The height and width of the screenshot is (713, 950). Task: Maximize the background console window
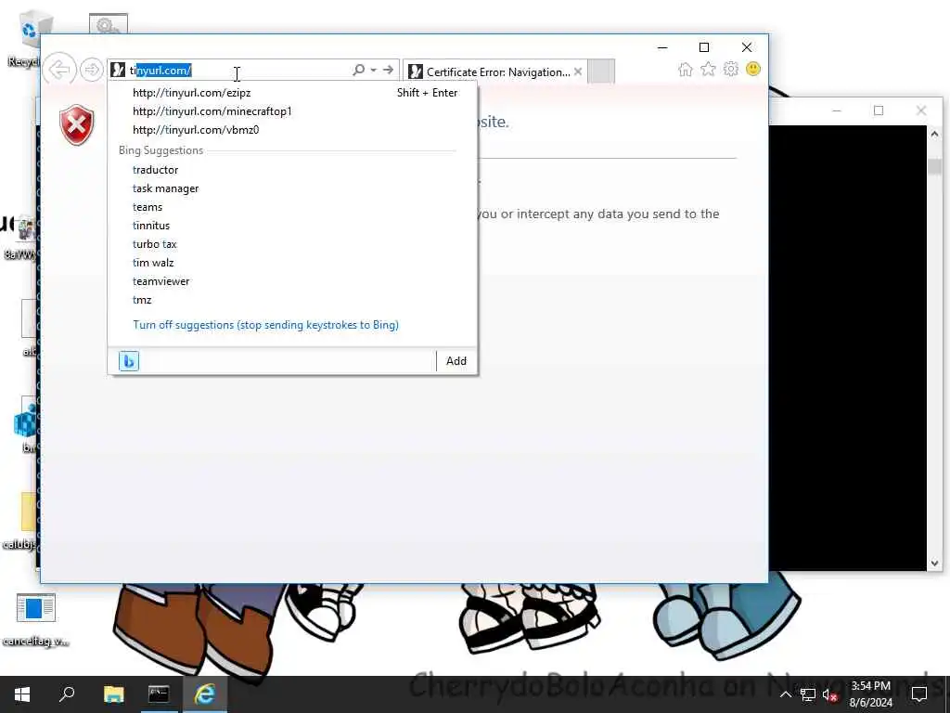(x=879, y=110)
